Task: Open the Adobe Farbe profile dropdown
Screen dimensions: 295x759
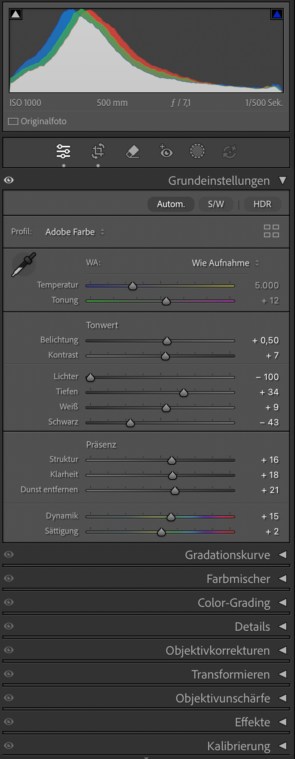Action: tap(75, 232)
